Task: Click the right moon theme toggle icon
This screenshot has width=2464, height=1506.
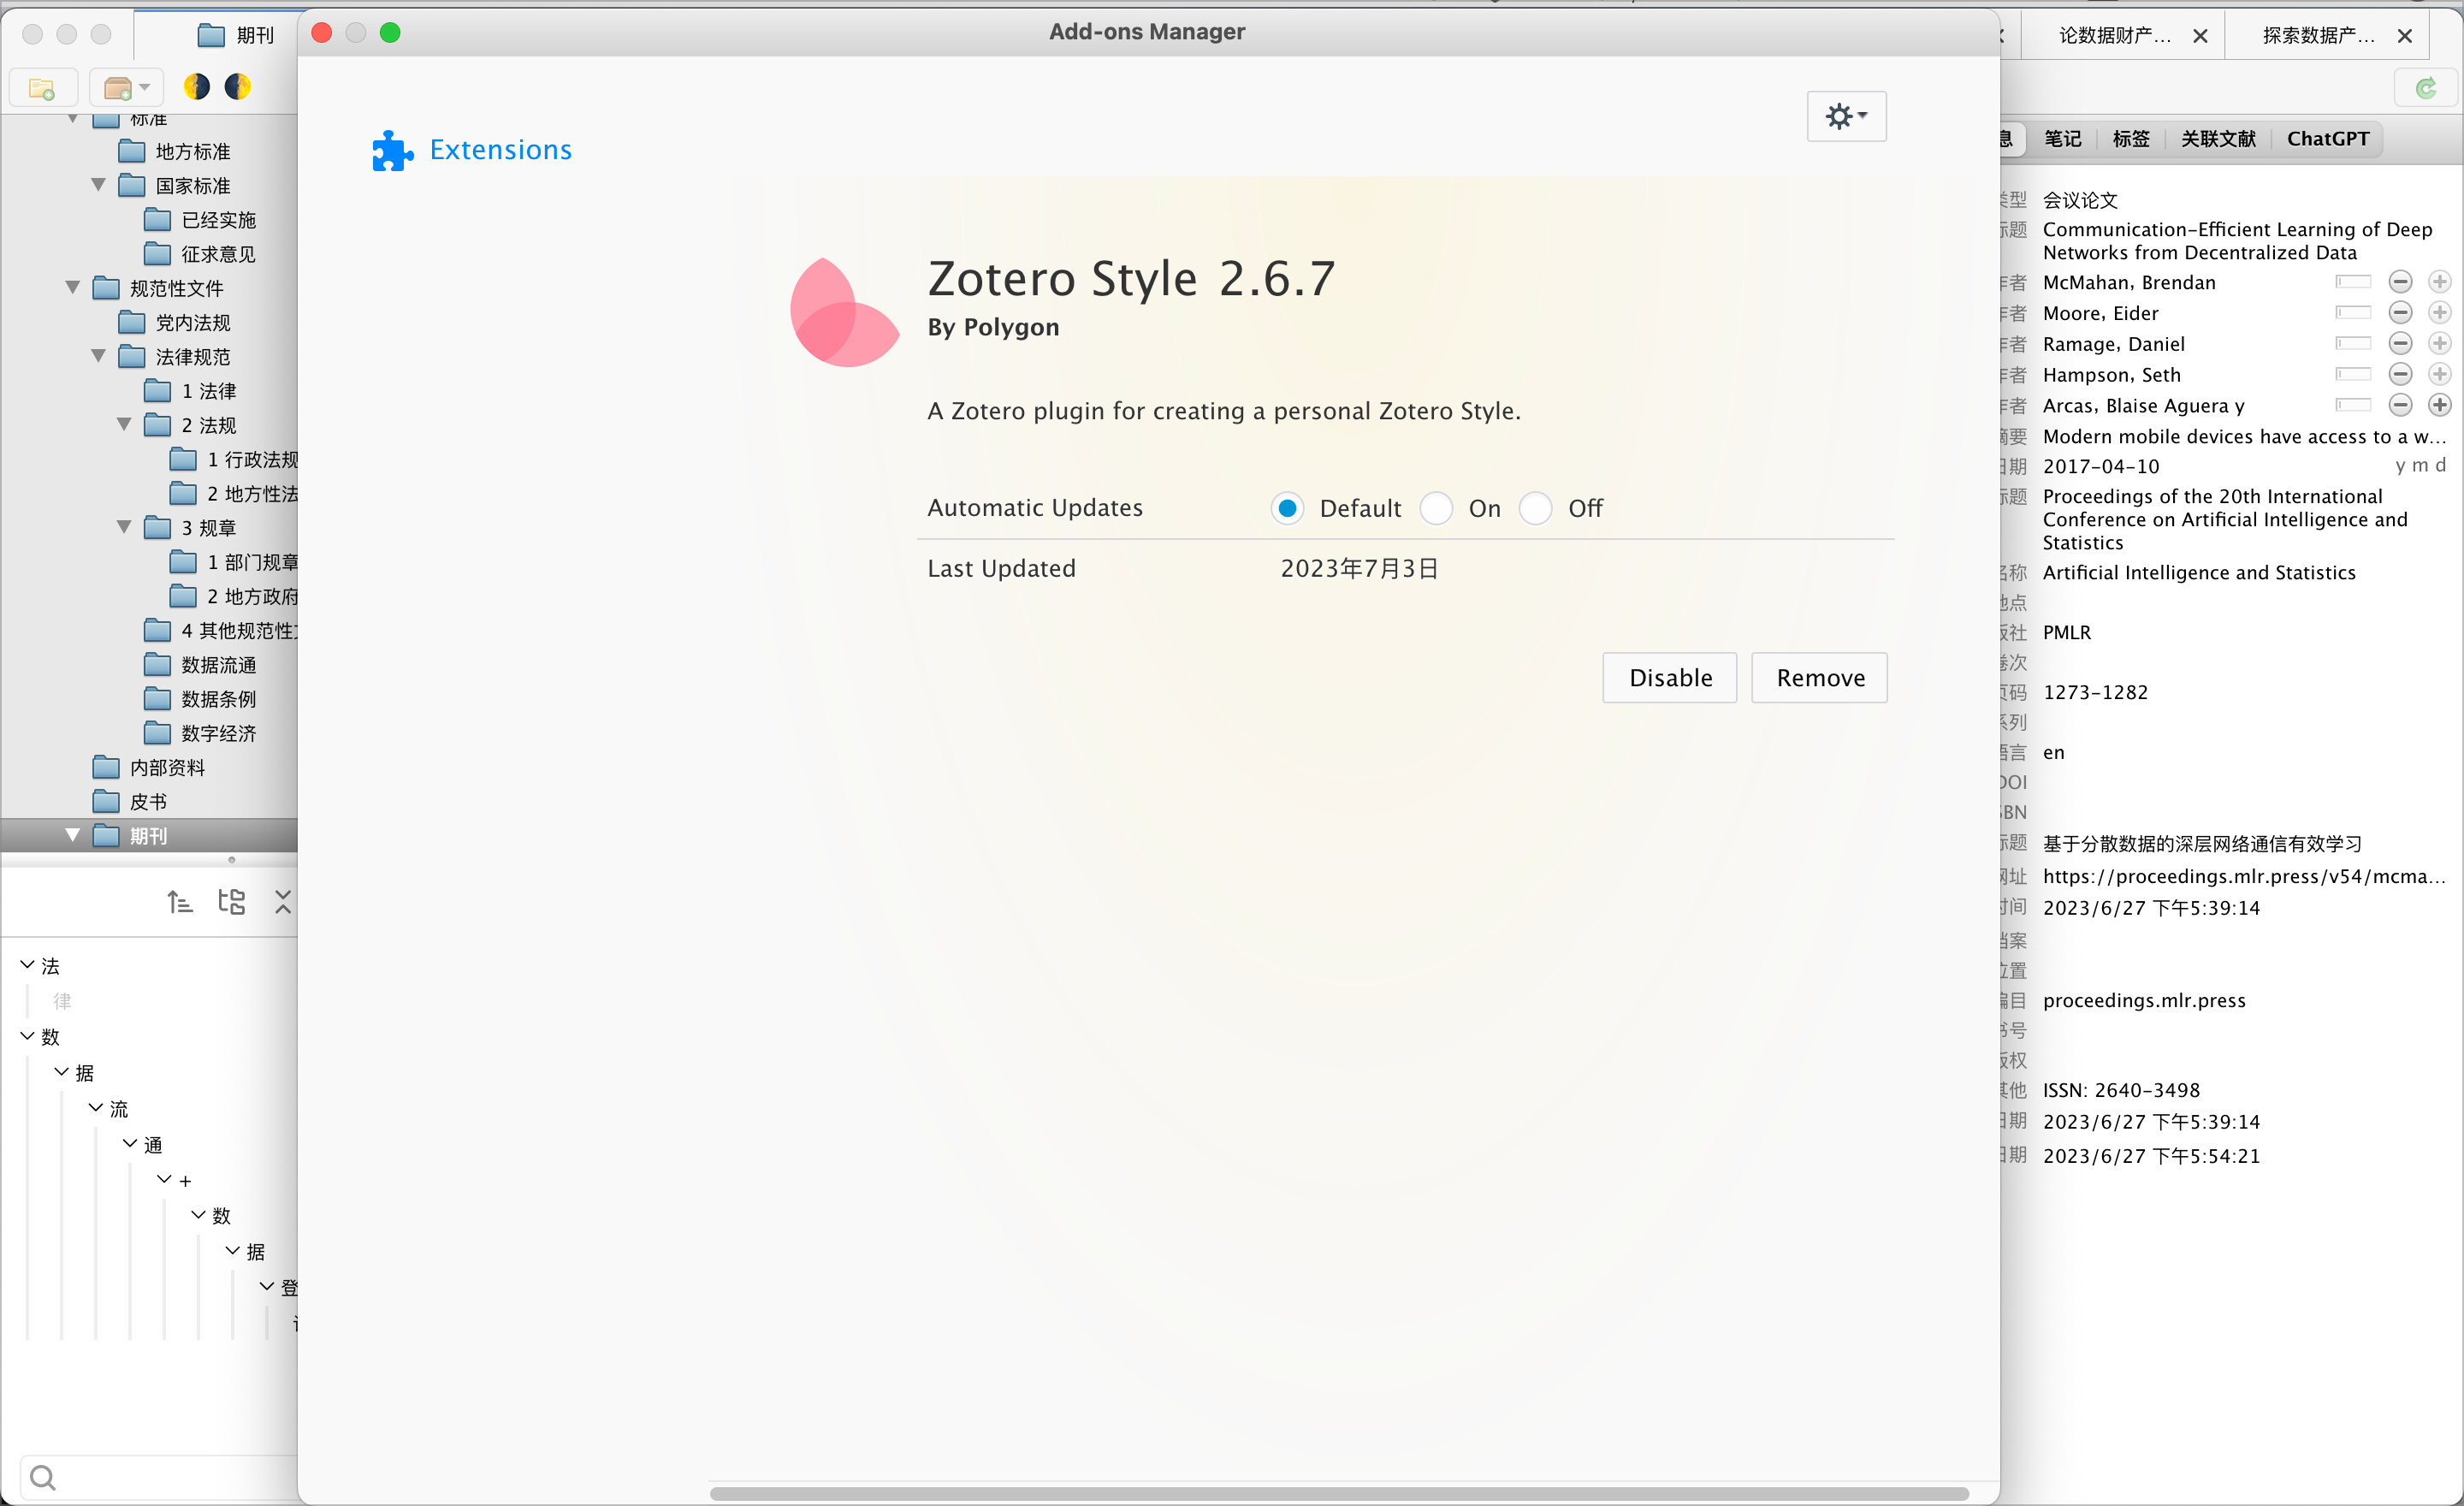Action: 237,86
